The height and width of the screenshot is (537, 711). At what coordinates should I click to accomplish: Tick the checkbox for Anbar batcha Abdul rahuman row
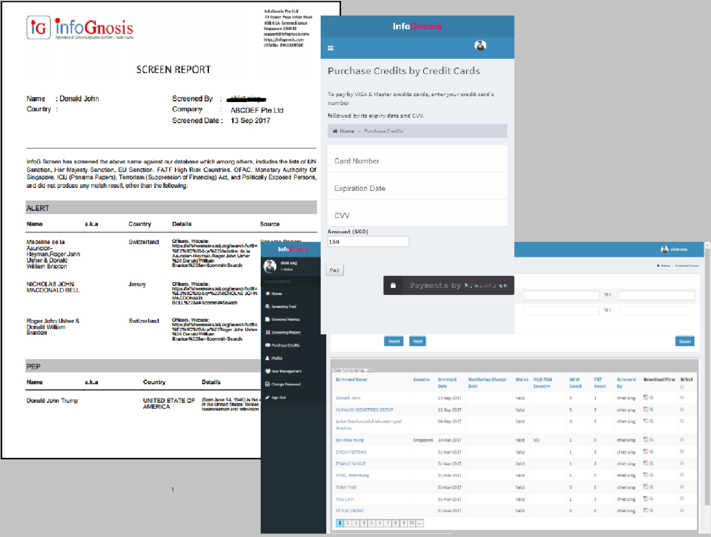[682, 421]
